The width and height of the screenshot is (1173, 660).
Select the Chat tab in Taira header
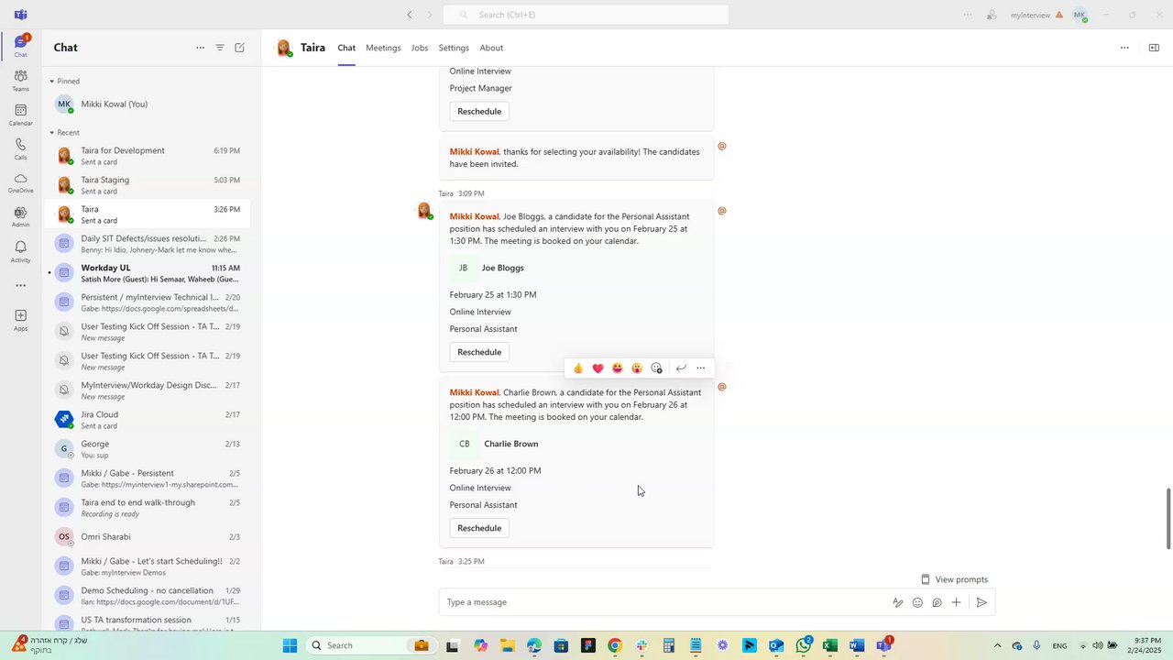(x=346, y=48)
